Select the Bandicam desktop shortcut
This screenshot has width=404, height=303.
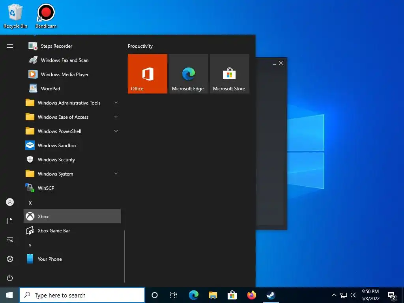pos(46,16)
